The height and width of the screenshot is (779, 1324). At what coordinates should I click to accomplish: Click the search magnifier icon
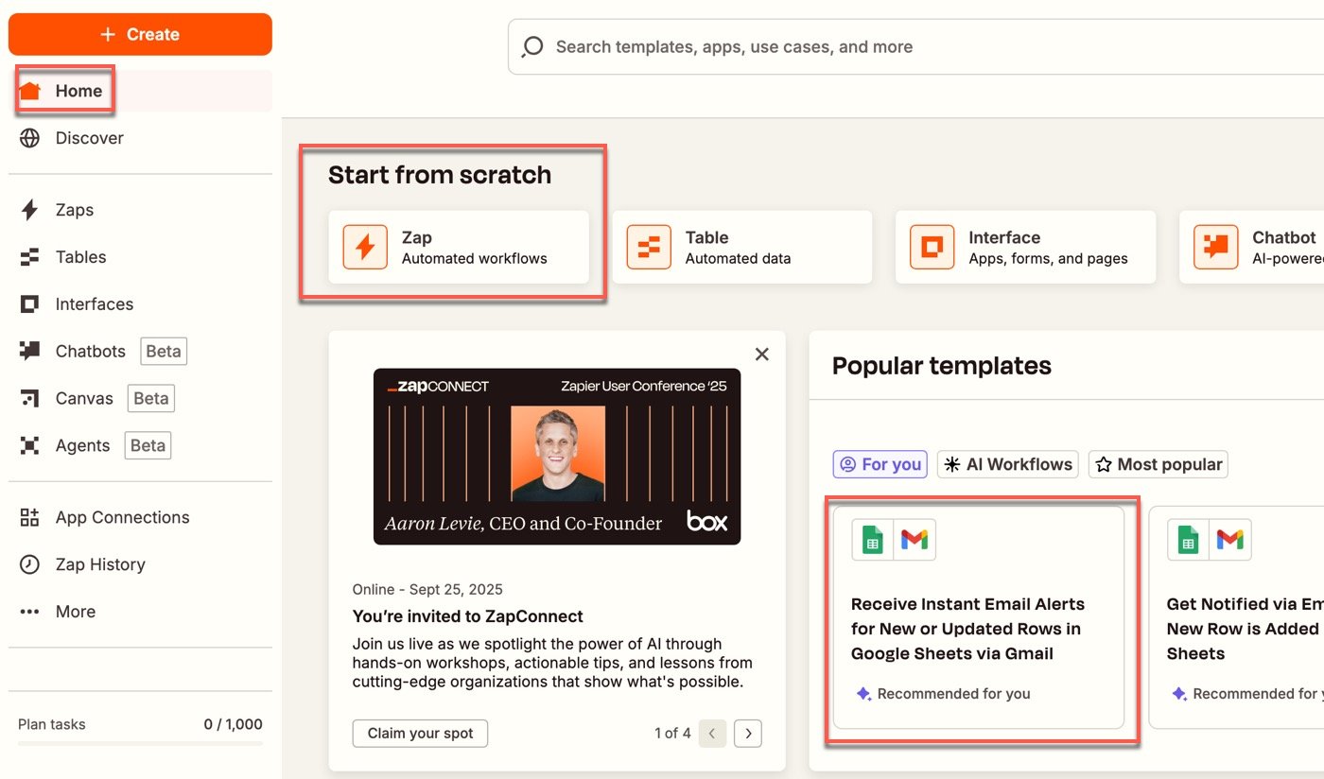[532, 46]
